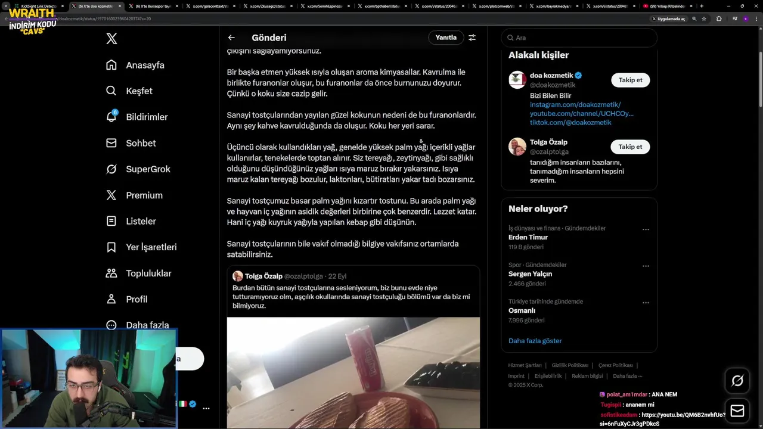Expand the tab search dropdown arrow
Image resolution: width=763 pixels, height=429 pixels.
pos(6,6)
